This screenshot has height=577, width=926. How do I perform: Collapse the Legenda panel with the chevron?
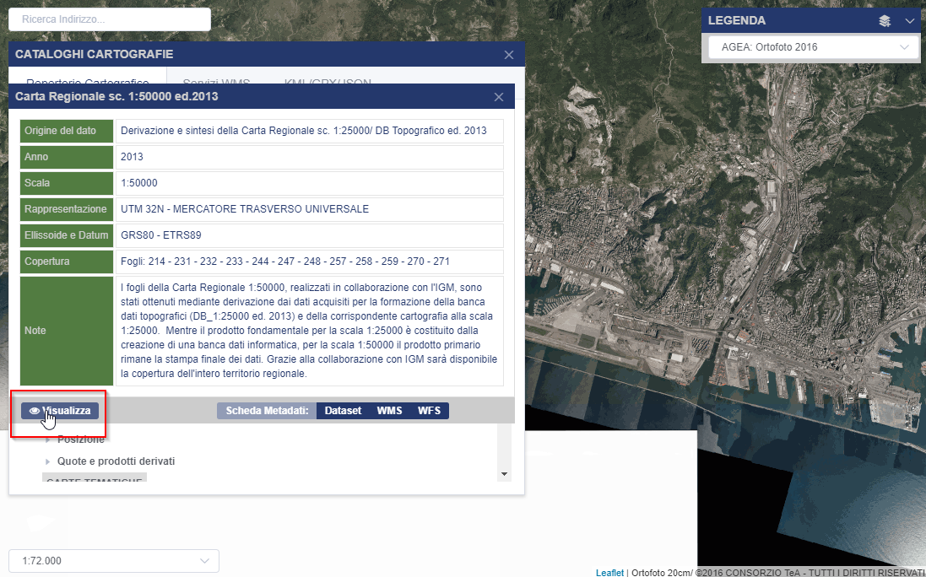[x=909, y=21]
